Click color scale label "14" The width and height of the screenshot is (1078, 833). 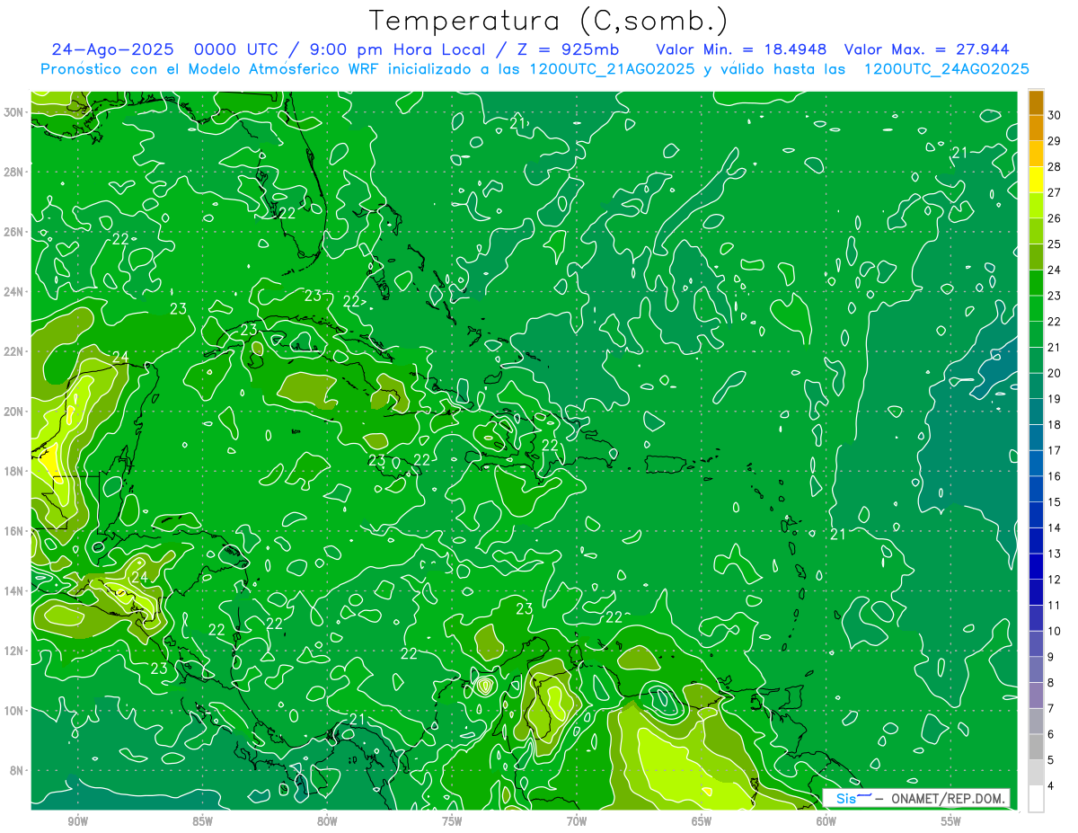tap(1055, 527)
